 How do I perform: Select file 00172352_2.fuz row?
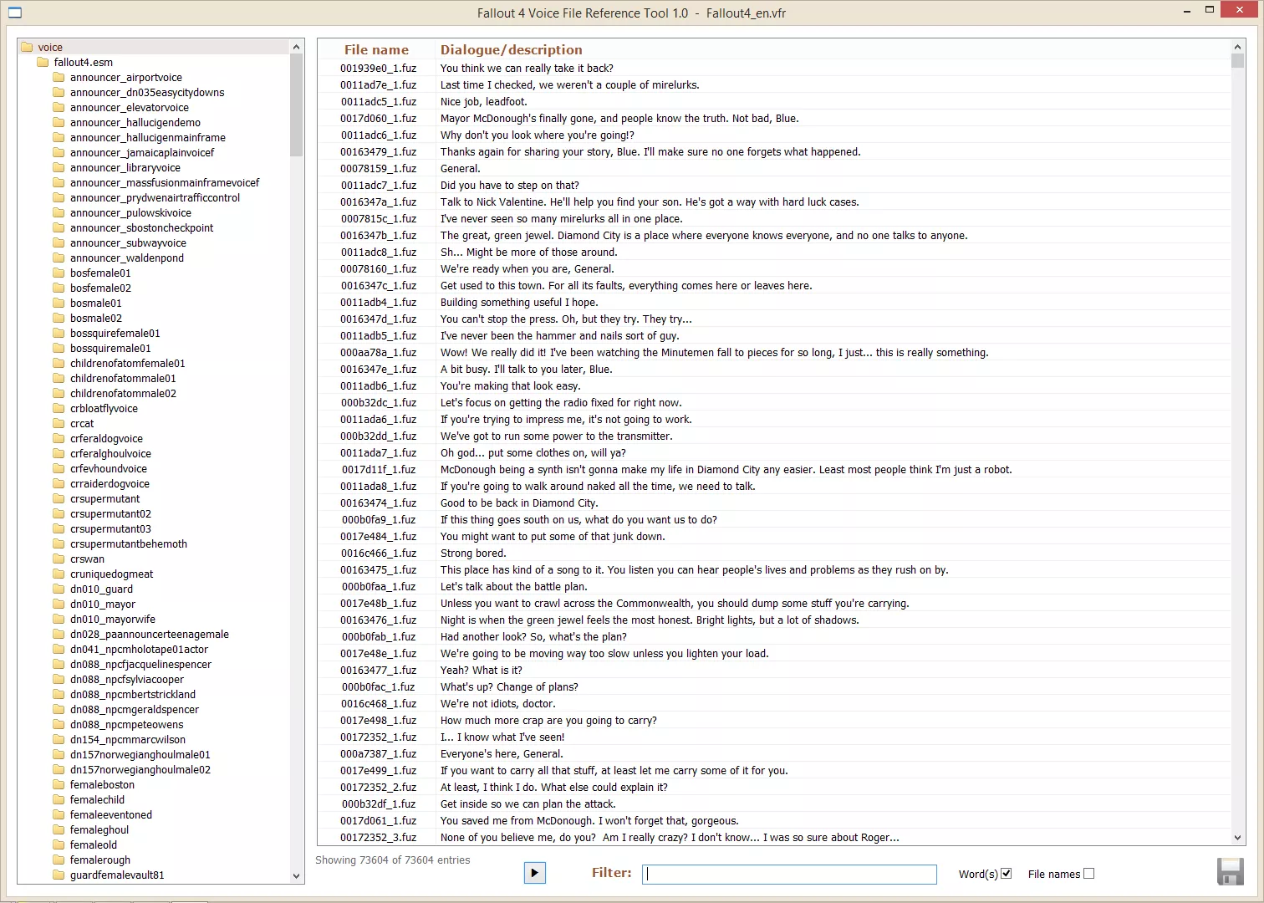[774, 787]
